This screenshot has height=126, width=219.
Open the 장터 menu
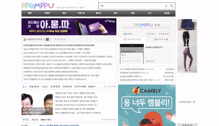(x=115, y=13)
